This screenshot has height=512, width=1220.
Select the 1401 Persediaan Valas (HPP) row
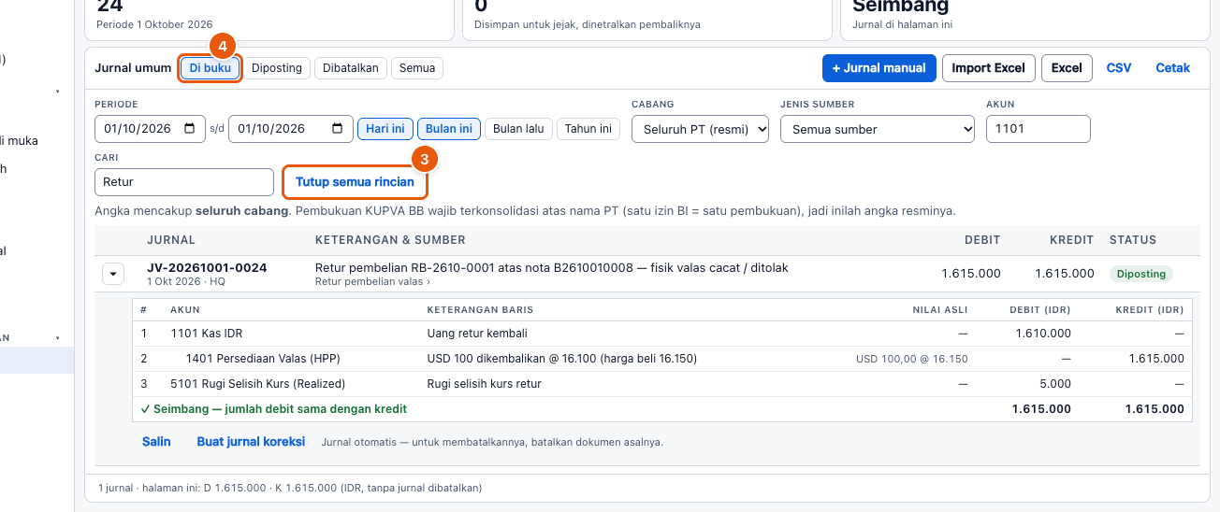pos(662,359)
